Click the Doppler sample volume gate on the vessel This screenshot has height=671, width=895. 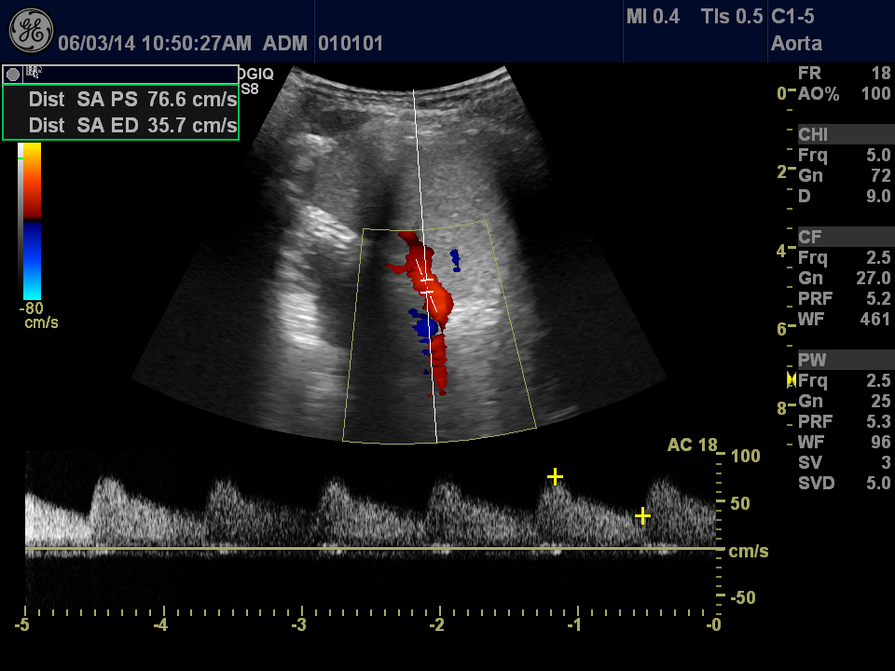click(x=427, y=285)
